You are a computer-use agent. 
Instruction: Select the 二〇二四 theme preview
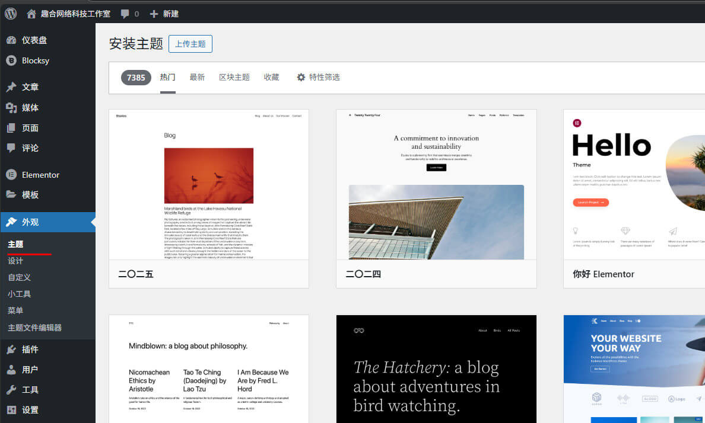pos(436,184)
